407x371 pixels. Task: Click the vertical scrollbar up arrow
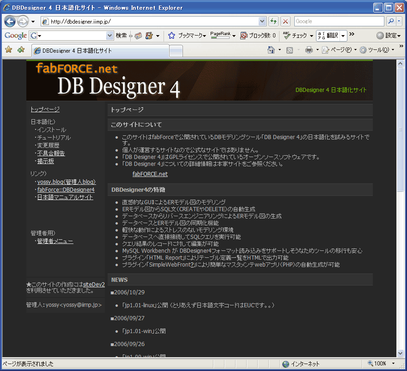(400, 63)
